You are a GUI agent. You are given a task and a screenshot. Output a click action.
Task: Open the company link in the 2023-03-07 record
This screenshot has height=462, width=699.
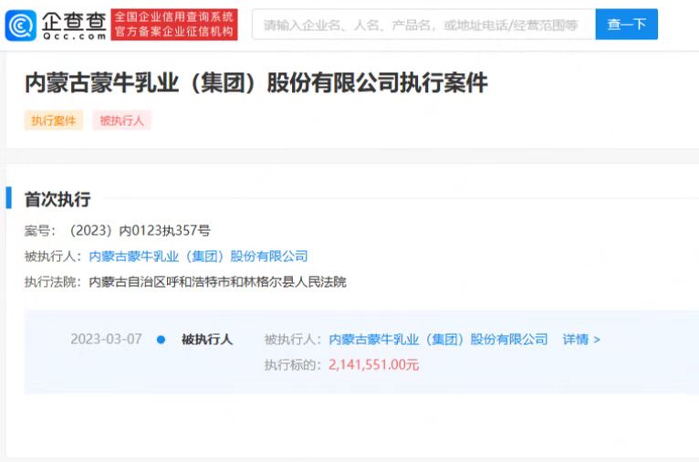pyautogui.click(x=438, y=340)
